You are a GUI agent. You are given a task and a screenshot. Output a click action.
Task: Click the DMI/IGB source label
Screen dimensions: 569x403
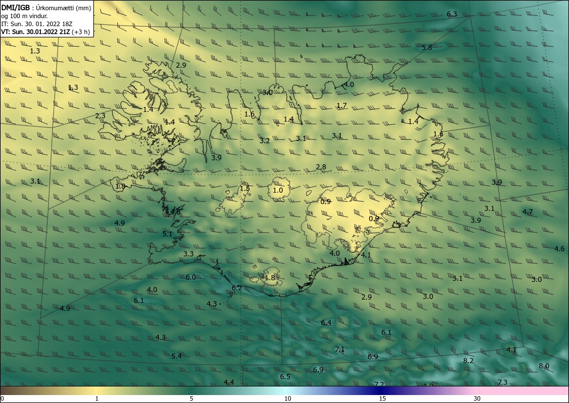15,8
